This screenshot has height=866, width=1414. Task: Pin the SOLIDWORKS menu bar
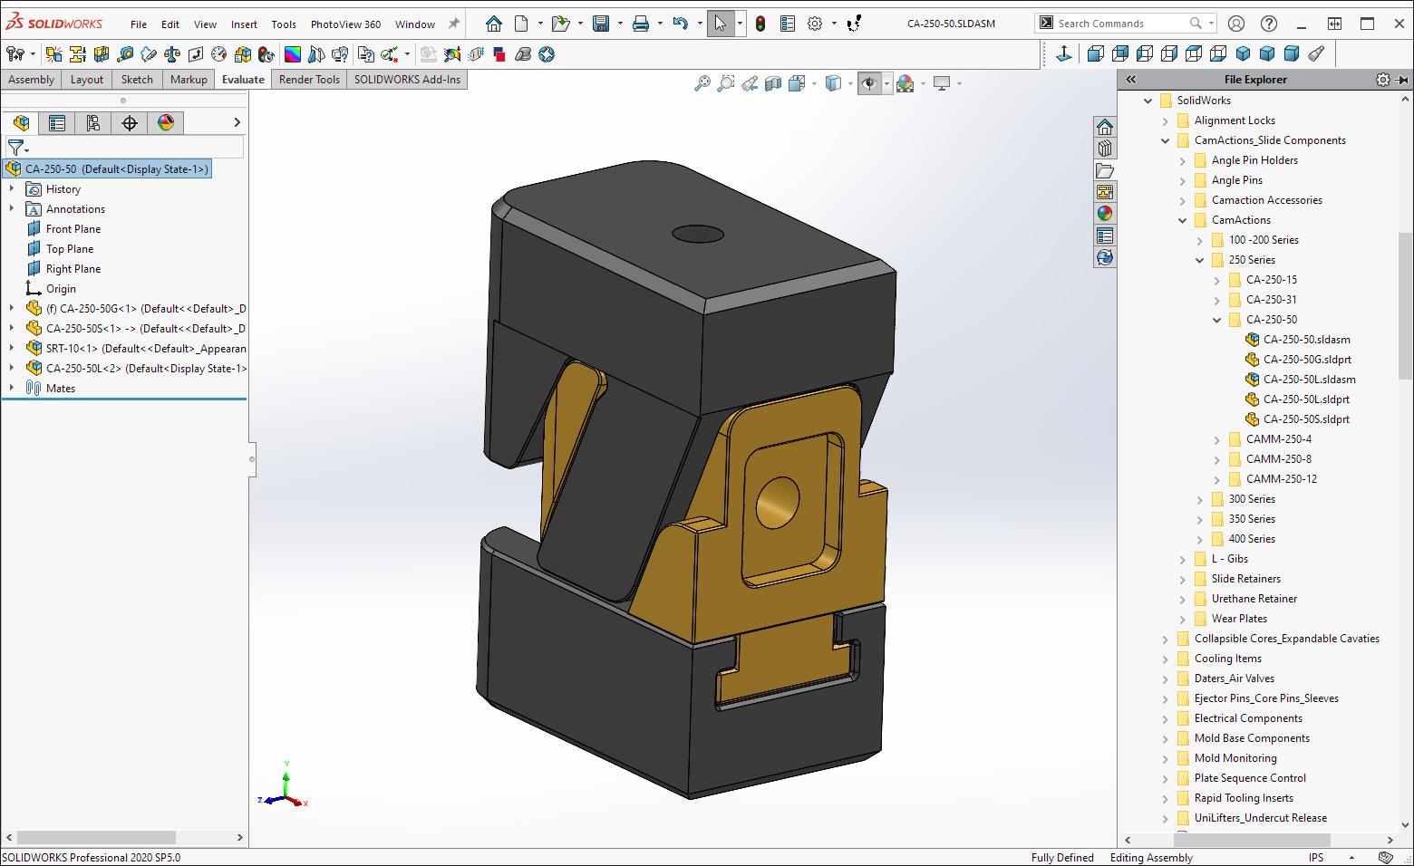coord(454,24)
